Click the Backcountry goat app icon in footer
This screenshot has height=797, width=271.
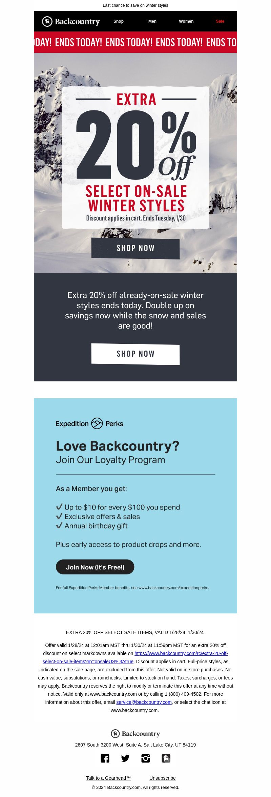click(166, 758)
